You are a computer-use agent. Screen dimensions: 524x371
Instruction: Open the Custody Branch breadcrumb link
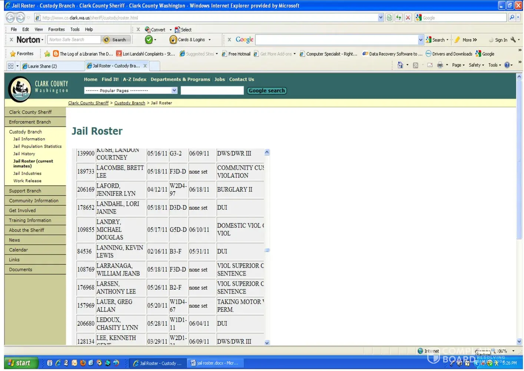click(129, 103)
